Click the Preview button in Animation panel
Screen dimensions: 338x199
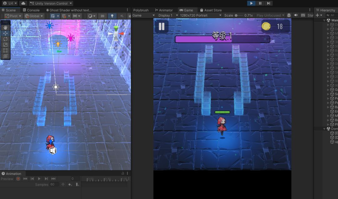(7, 179)
